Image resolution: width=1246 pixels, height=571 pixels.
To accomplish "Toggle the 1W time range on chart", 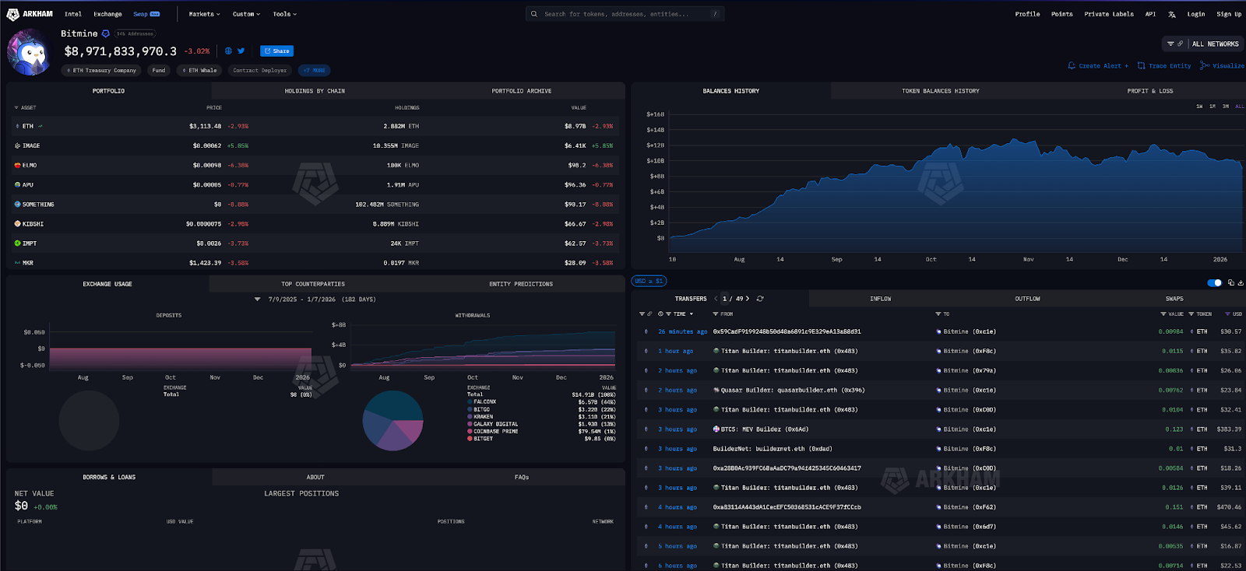I will 1199,107.
